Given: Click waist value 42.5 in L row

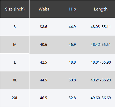Looking at the screenshot, I should (x=43, y=62).
